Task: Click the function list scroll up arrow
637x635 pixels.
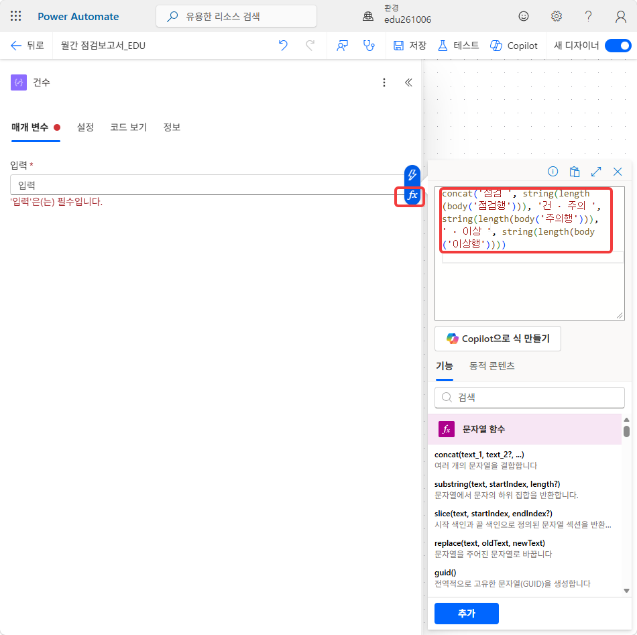Action: [x=626, y=420]
